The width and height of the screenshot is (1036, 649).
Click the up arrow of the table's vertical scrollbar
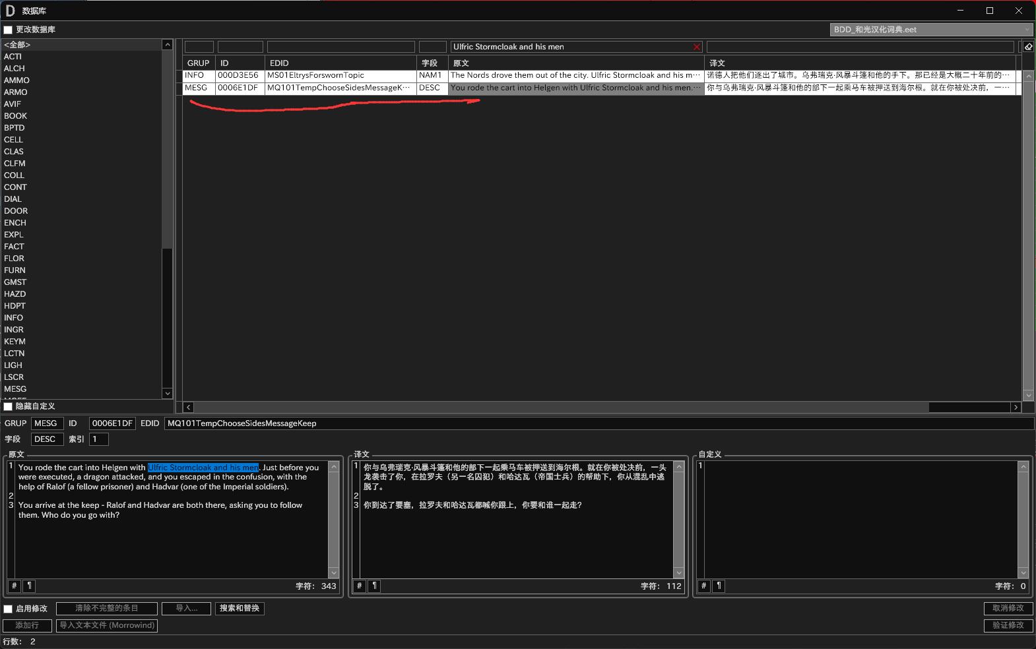(1028, 76)
